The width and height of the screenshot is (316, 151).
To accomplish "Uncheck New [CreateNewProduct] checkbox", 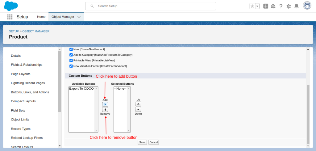I will tap(71, 49).
